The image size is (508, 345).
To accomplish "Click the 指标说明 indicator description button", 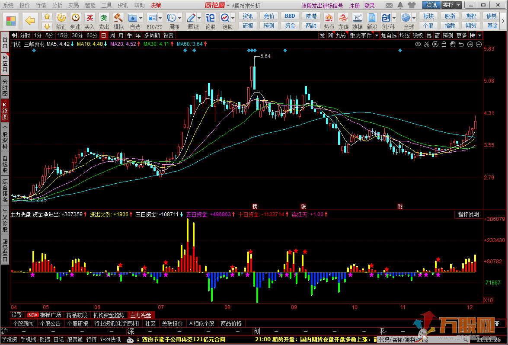I will click(469, 214).
